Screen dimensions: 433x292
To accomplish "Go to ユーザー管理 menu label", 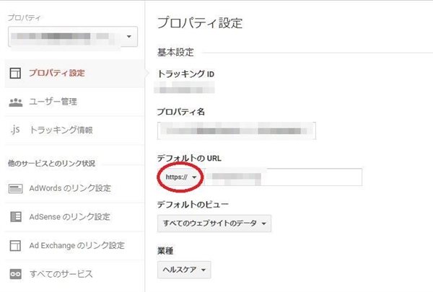I will [x=53, y=102].
